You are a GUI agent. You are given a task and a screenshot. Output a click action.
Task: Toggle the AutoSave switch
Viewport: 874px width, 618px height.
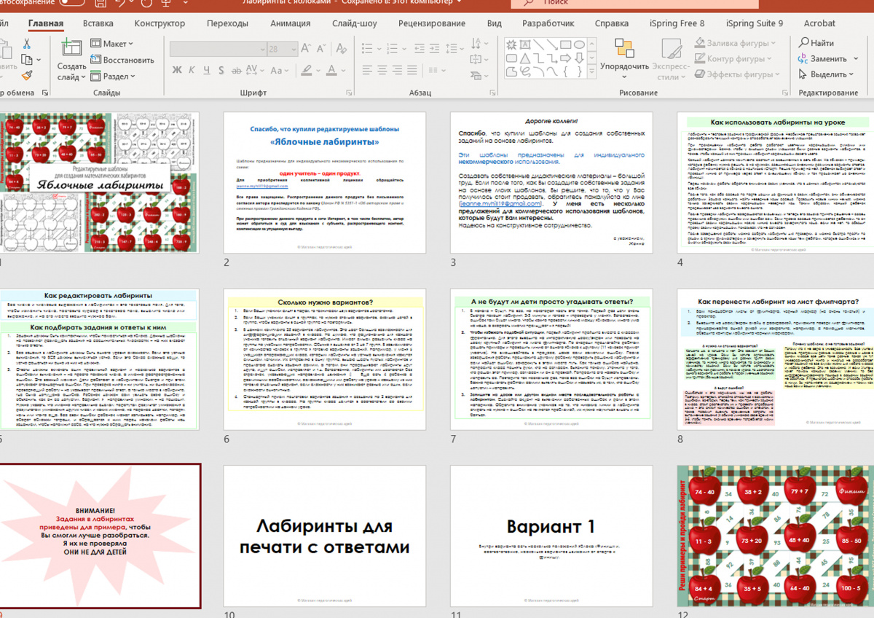(71, 3)
